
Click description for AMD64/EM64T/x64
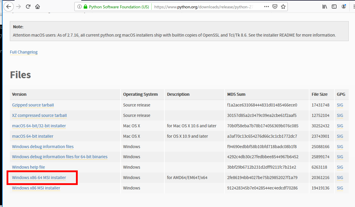(187, 177)
